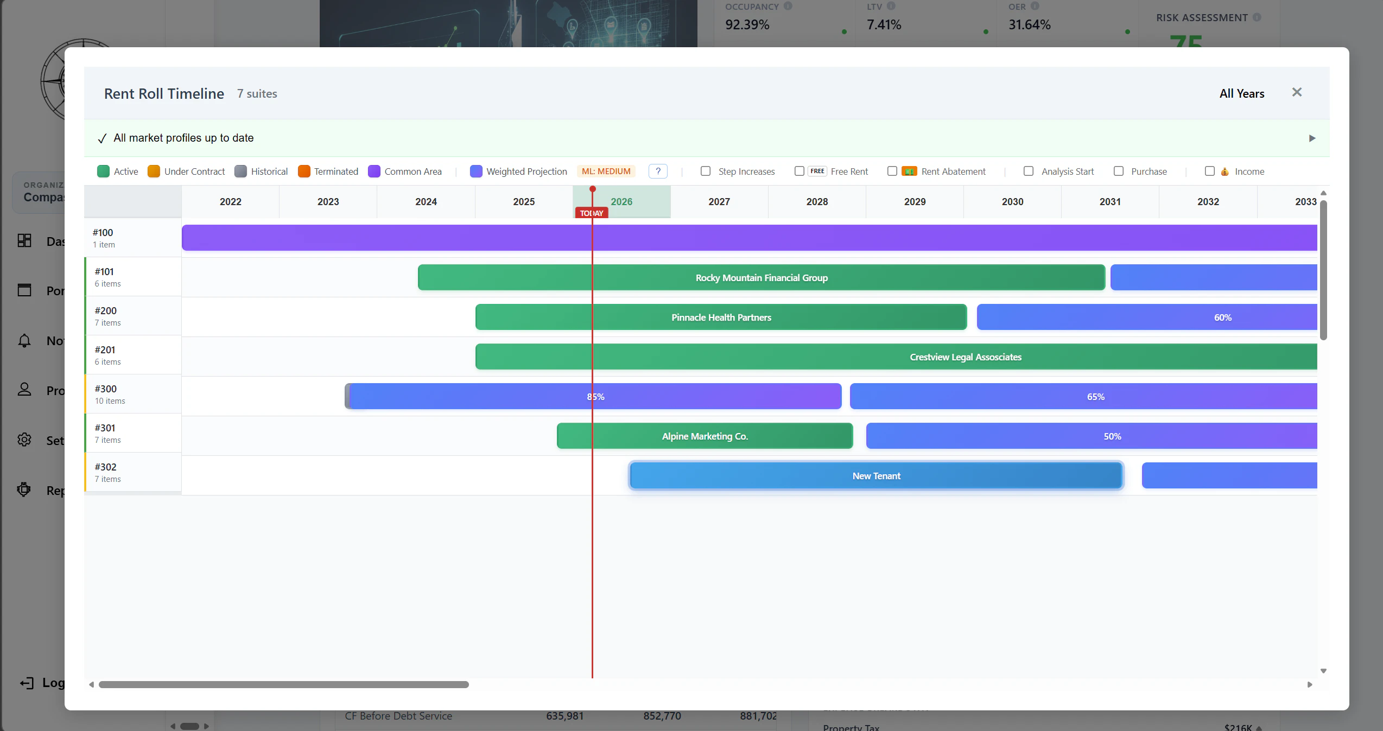
Task: Click the purple Common Area legend swatch
Action: point(374,171)
